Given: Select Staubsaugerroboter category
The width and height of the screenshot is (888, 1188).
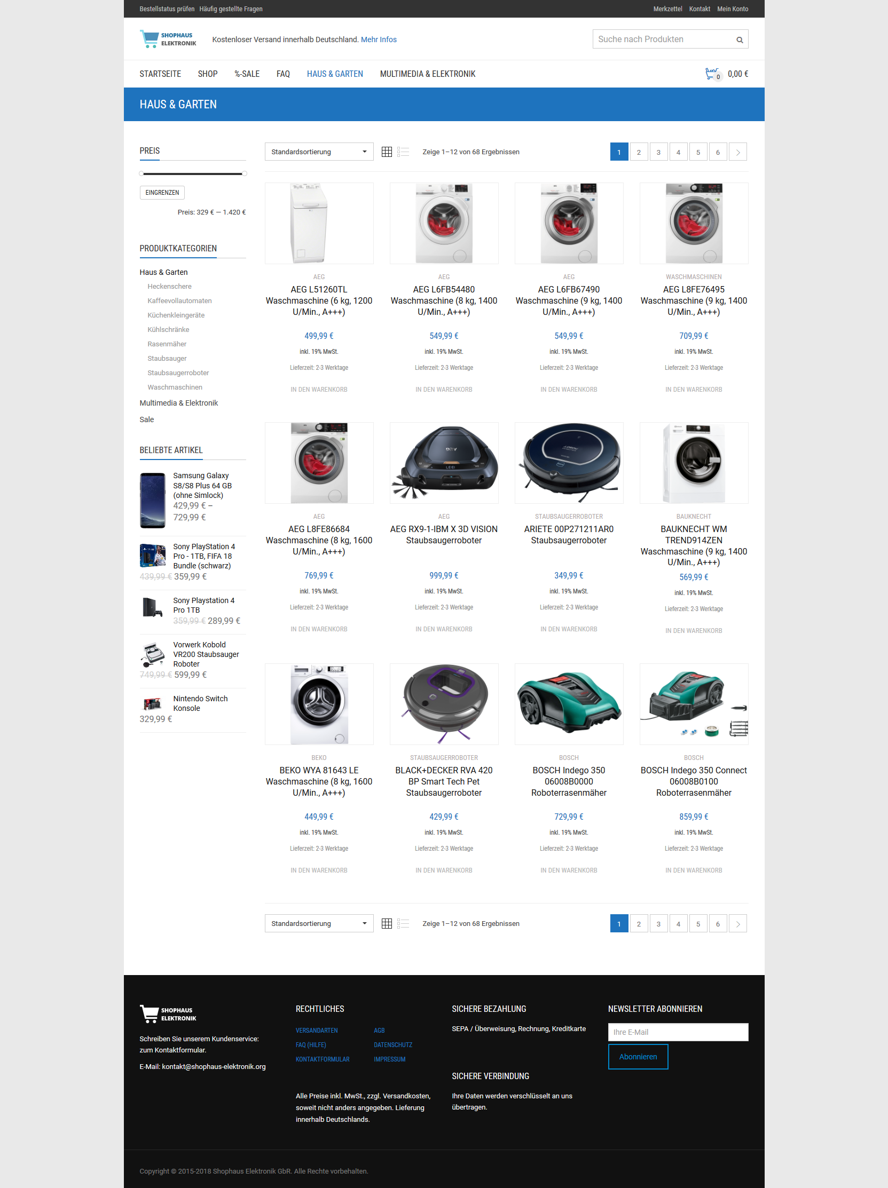Looking at the screenshot, I should pos(178,373).
